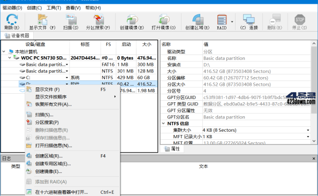Image resolution: width=318 pixels, height=196 pixels.
Task: Close the 日志 log panel
Action: pyautogui.click(x=314, y=159)
